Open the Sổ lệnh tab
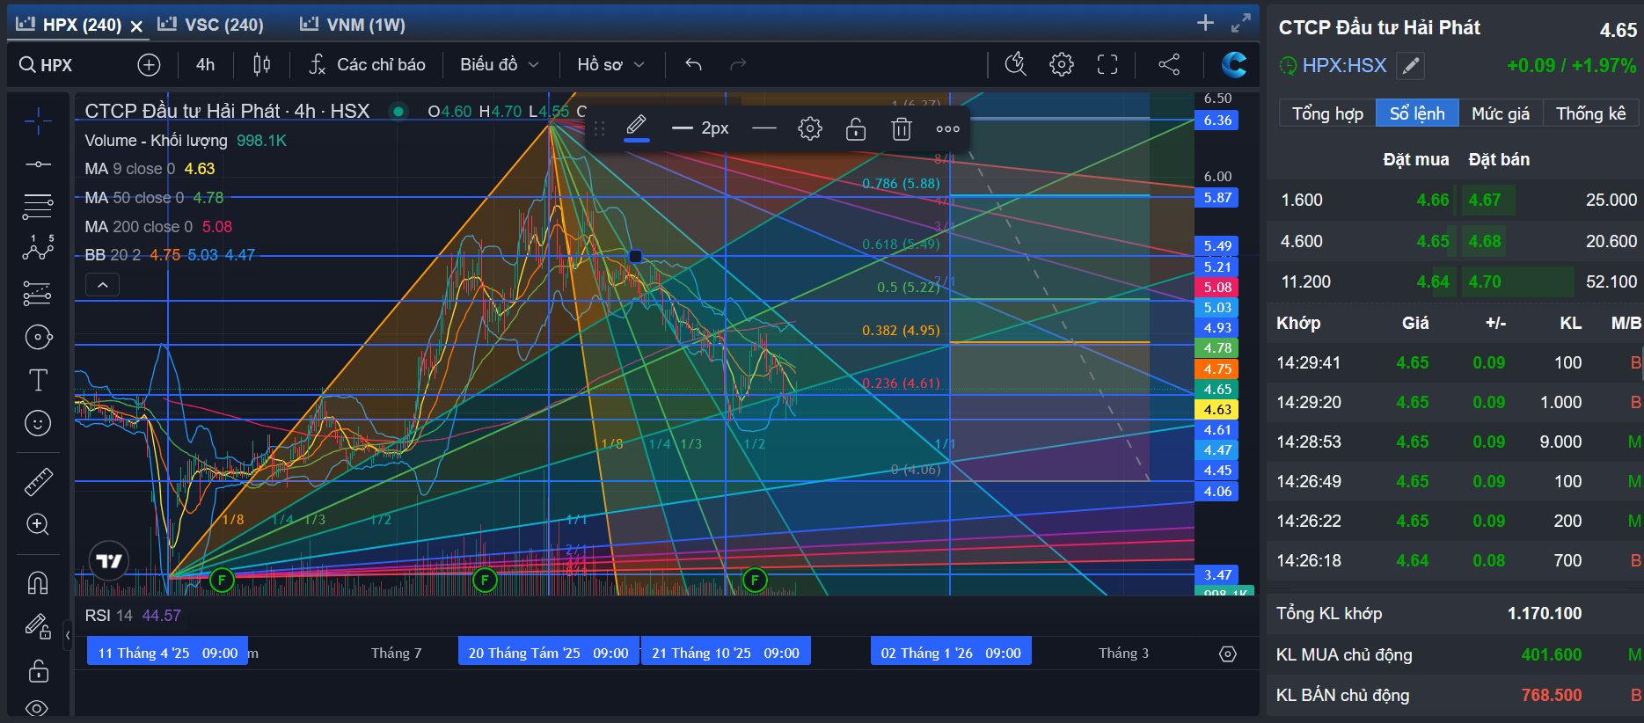The image size is (1644, 723). 1417,113
